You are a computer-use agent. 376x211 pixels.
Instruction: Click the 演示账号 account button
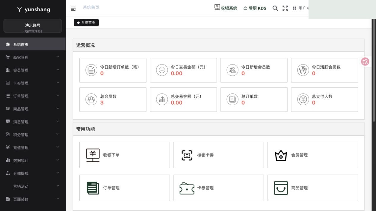point(33,26)
